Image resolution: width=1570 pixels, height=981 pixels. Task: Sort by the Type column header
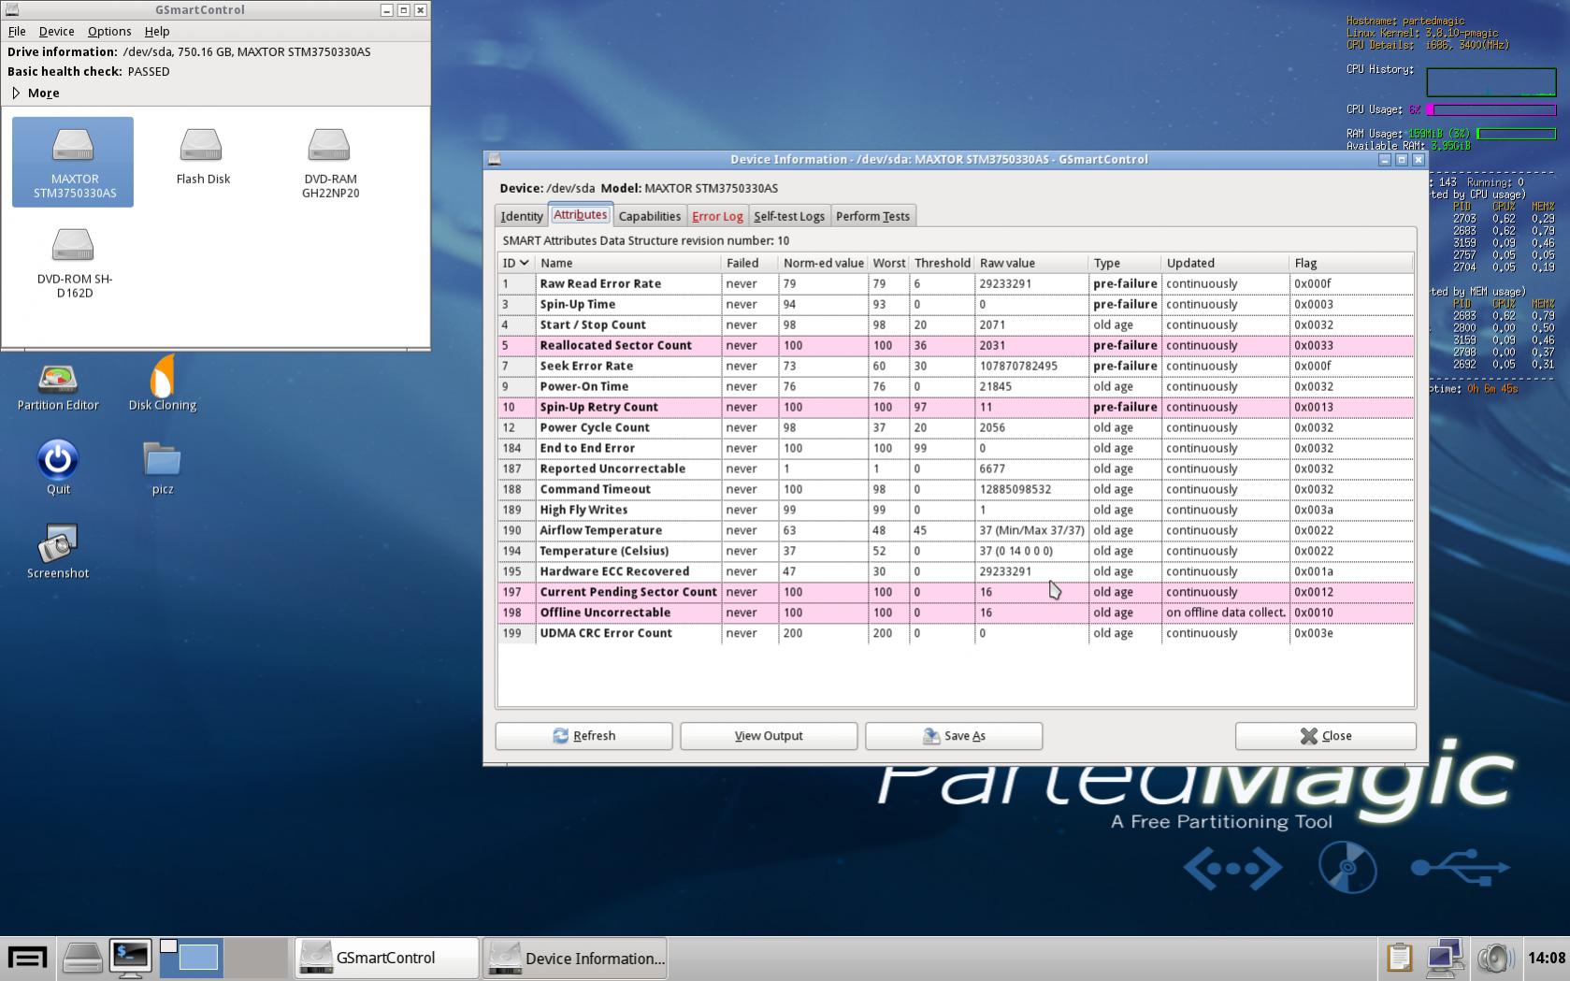click(x=1125, y=263)
